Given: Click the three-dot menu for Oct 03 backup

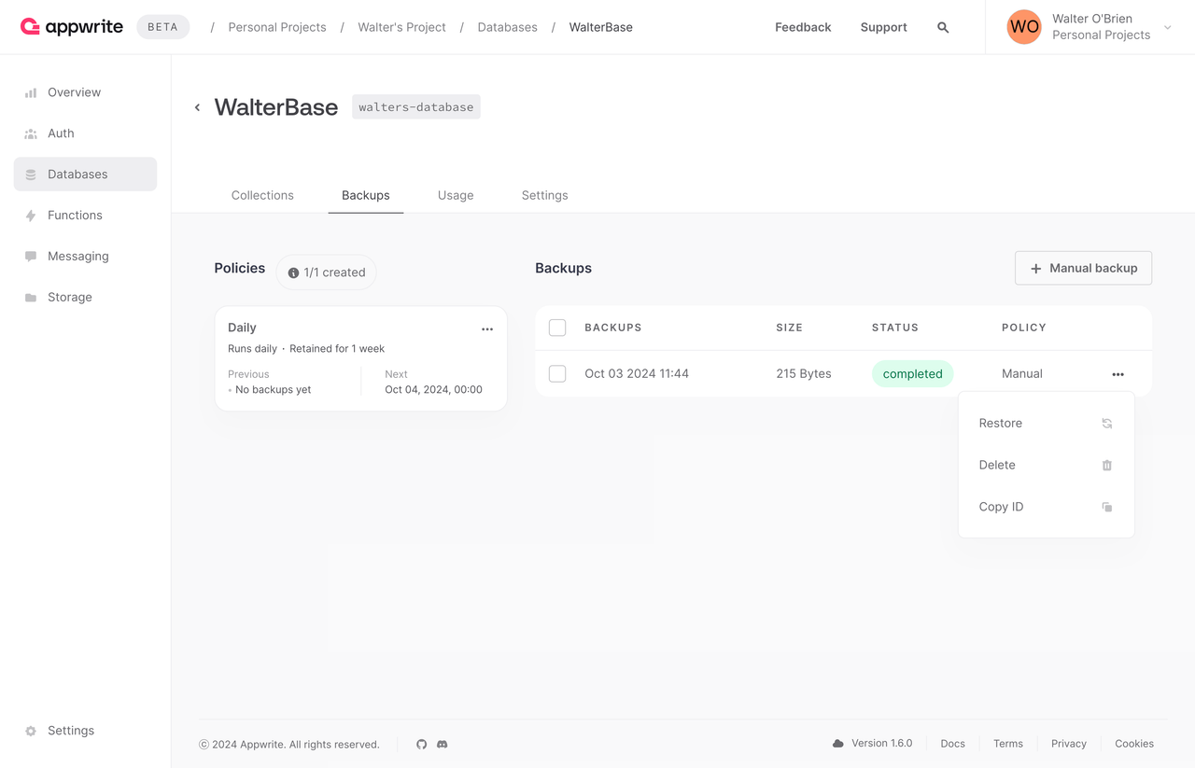Looking at the screenshot, I should coord(1118,374).
